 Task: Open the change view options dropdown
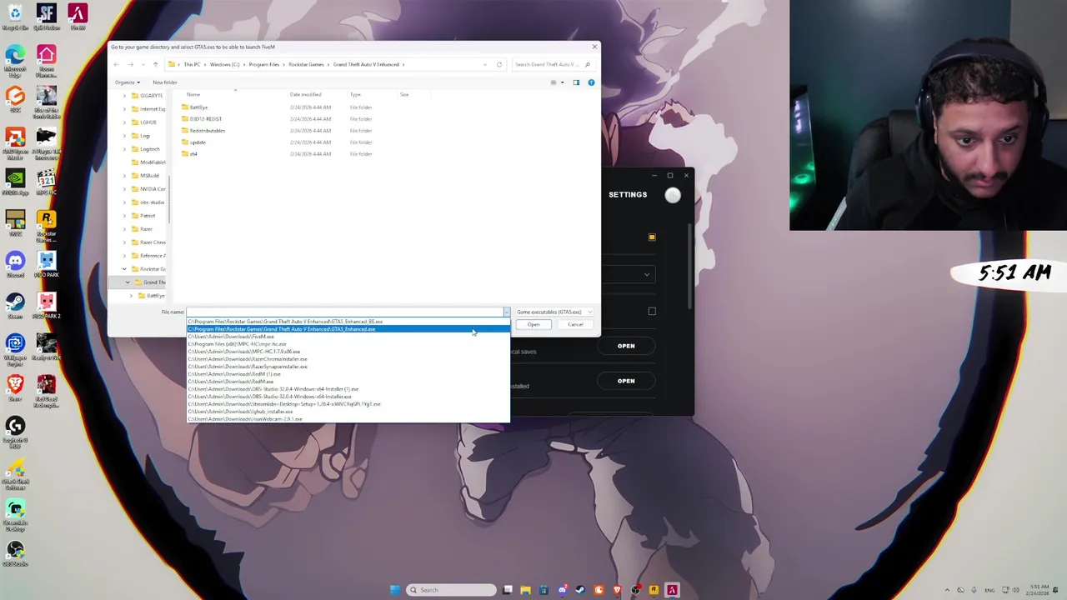(x=562, y=82)
